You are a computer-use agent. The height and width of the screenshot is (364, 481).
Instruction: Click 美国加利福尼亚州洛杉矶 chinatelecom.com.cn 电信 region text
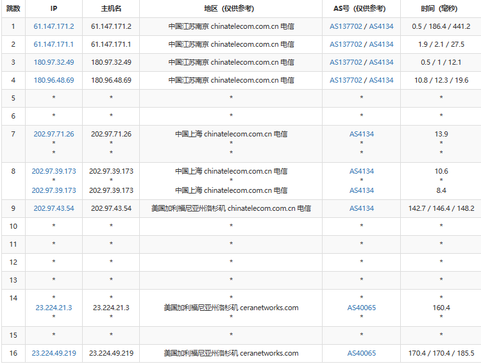coord(231,208)
